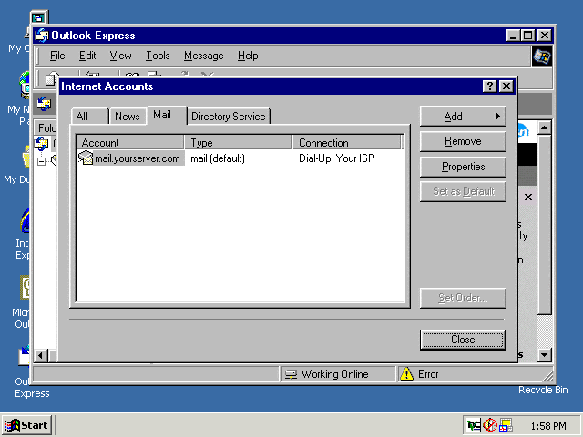Click the Outlook Express title bar icon
The width and height of the screenshot is (583, 437).
point(42,36)
